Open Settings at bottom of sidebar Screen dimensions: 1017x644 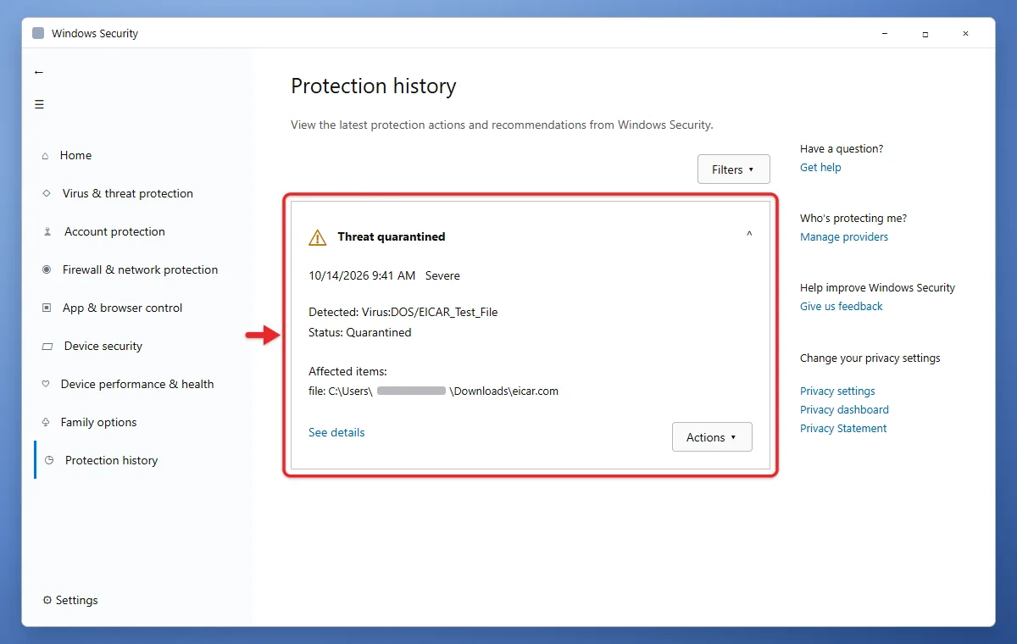76,600
